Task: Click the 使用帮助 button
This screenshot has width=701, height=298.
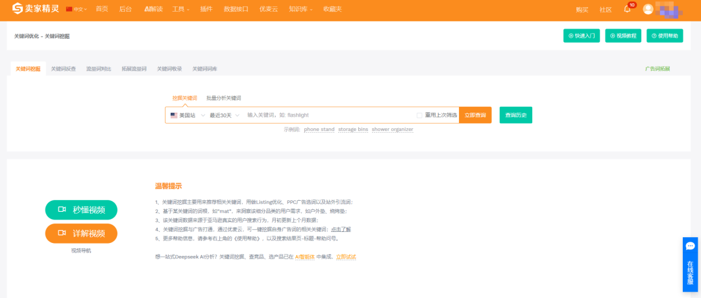Action: [x=665, y=36]
